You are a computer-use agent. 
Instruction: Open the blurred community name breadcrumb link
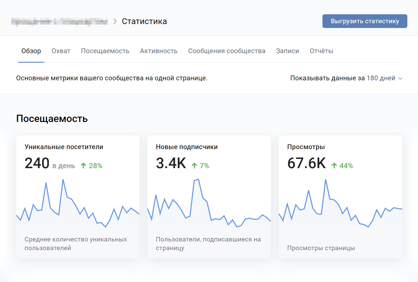tap(59, 22)
